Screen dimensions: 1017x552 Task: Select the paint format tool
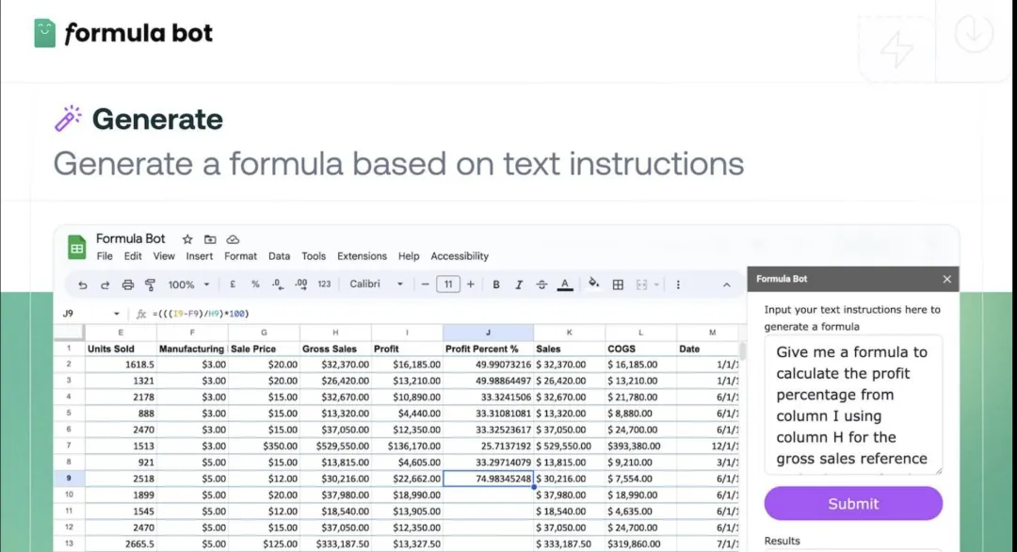[x=150, y=284]
